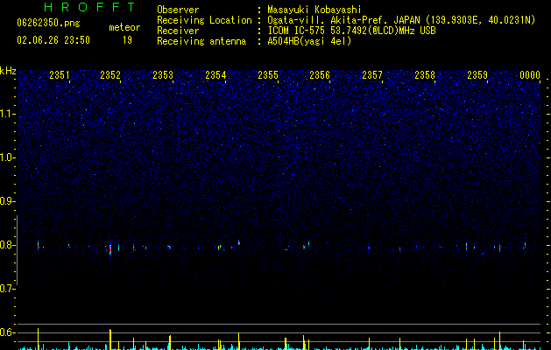Select the filename 06262350.png
The height and width of the screenshot is (350, 551).
48,24
